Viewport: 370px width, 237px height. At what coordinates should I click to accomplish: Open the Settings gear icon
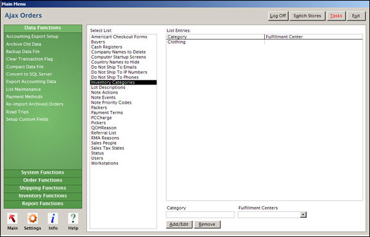point(33,218)
